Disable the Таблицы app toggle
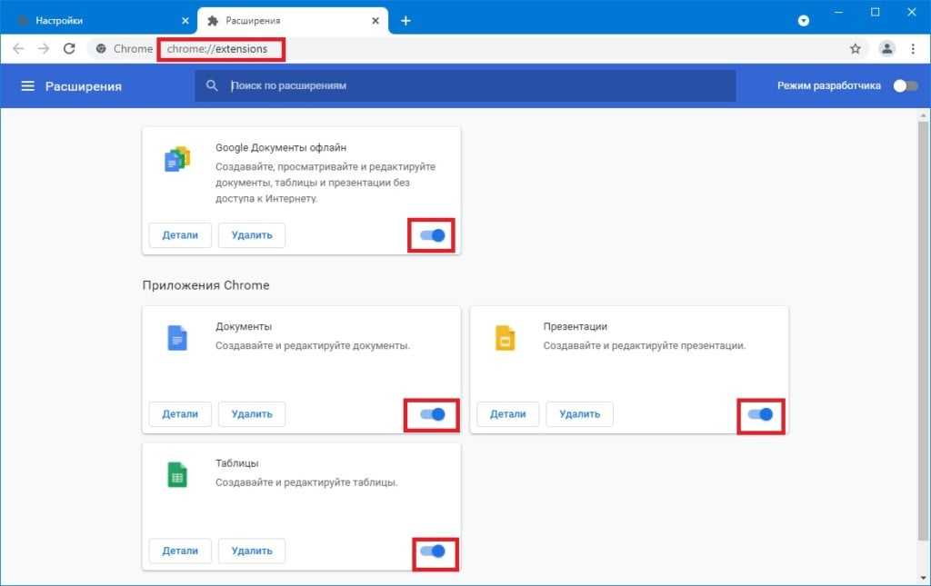 pyautogui.click(x=433, y=551)
